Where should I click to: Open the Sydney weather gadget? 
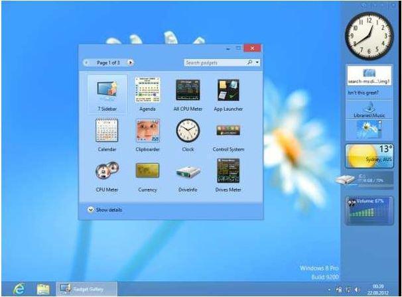coord(369,156)
